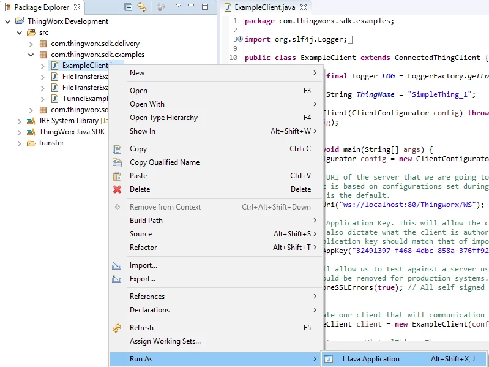This screenshot has height=367, width=489.
Task: Click the ThingWorx Development project icon
Action: click(x=20, y=21)
